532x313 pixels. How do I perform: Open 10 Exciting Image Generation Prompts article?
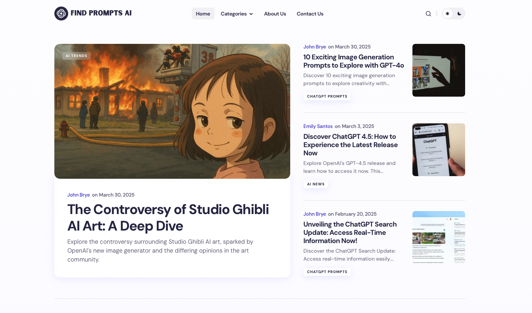pos(353,61)
